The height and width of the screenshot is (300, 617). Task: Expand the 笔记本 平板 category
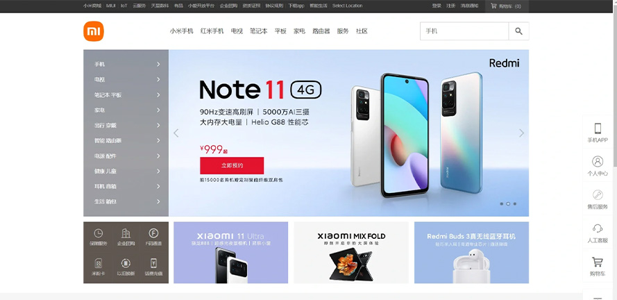click(x=126, y=95)
